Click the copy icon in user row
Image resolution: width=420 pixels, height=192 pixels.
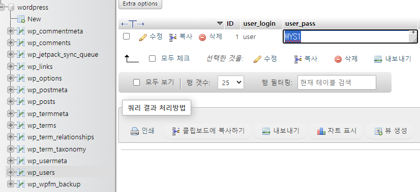tap(173, 37)
